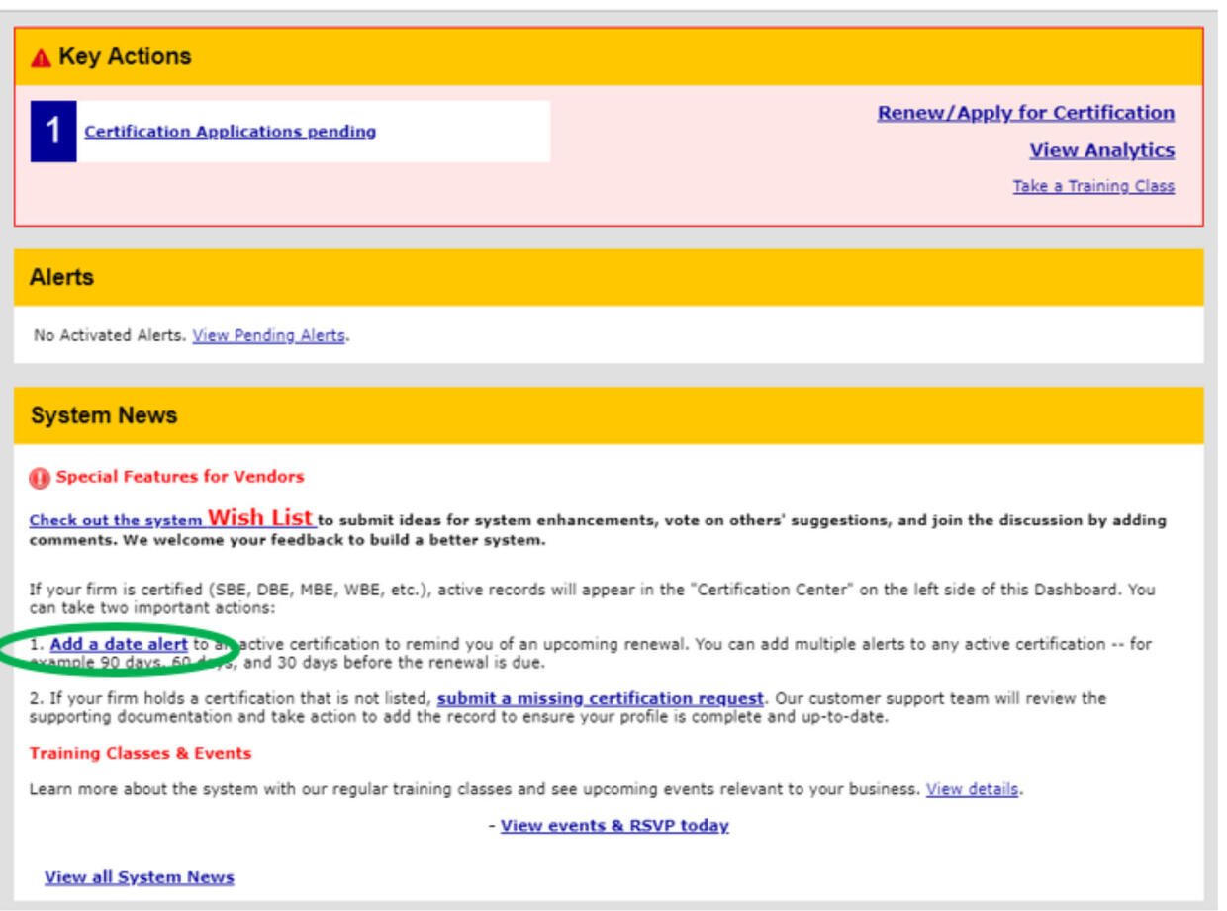Image resolution: width=1227 pixels, height=911 pixels.
Task: Click the Key Actions warning triangle icon
Action: 41,58
